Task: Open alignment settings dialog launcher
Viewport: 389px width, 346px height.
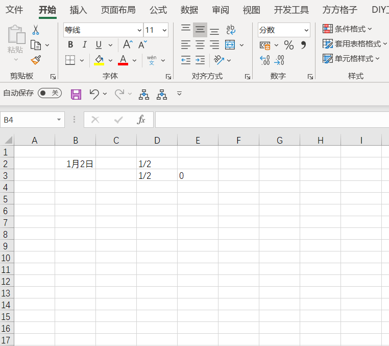Action: [x=248, y=77]
